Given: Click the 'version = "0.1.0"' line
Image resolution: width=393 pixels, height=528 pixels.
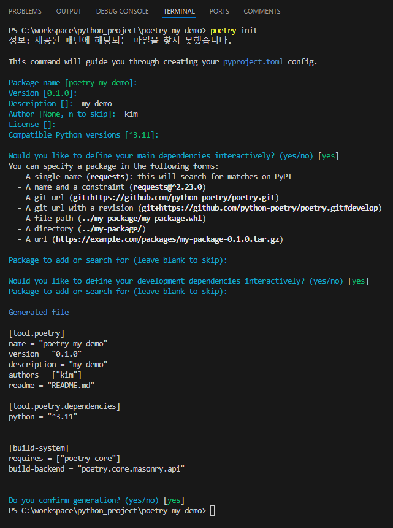Looking at the screenshot, I should coord(45,354).
